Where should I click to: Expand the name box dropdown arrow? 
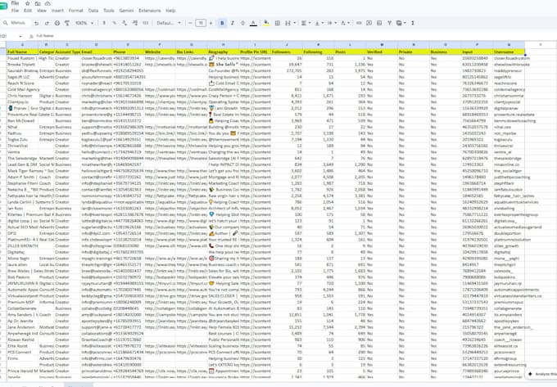coord(20,36)
